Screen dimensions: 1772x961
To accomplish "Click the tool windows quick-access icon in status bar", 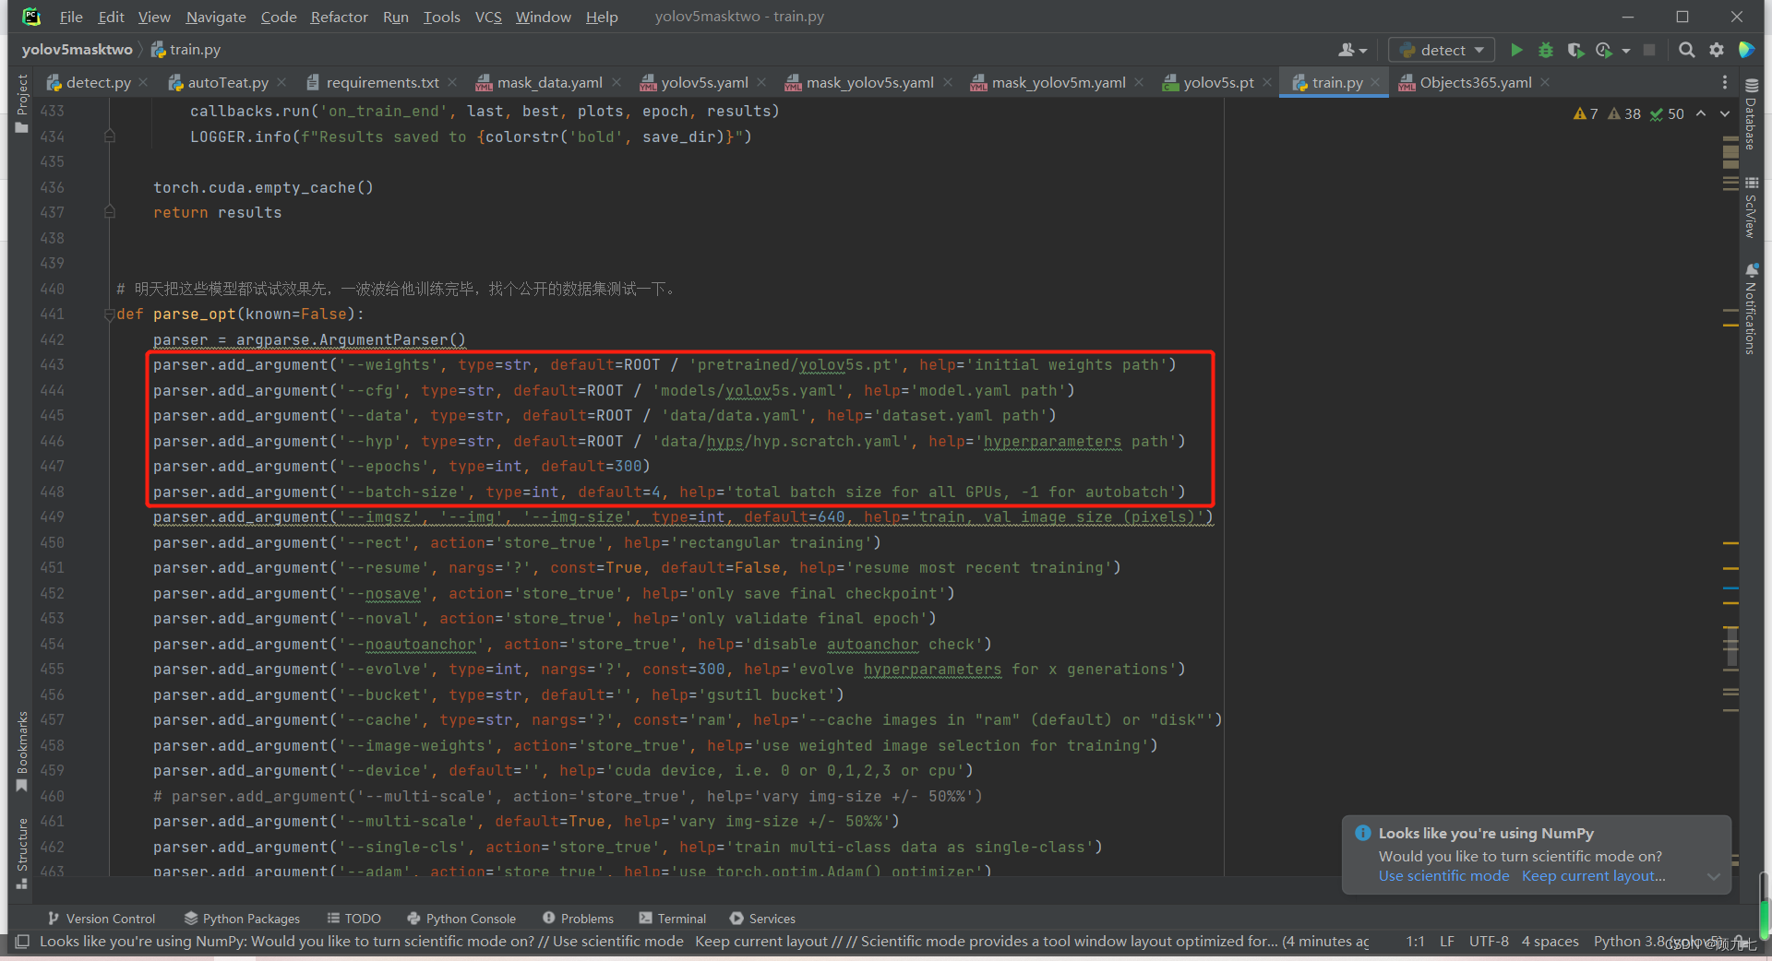I will point(22,942).
